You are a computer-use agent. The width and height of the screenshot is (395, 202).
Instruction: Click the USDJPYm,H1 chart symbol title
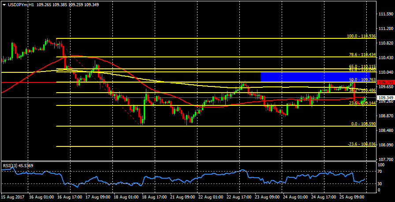(x=21, y=4)
